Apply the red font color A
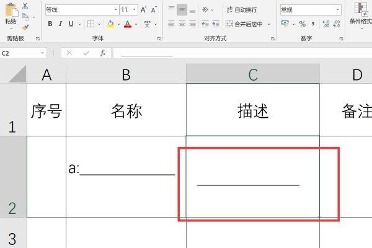This screenshot has width=372, height=248. 128,24
